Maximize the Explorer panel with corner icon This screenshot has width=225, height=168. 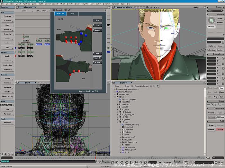point(205,83)
